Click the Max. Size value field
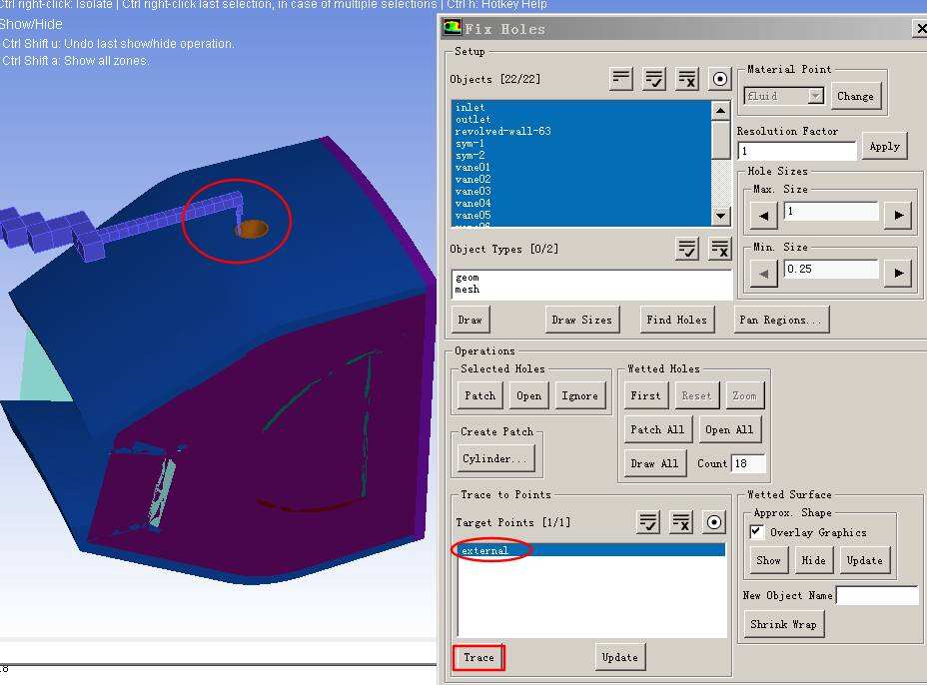Viewport: 927px width, 685px height. point(831,212)
